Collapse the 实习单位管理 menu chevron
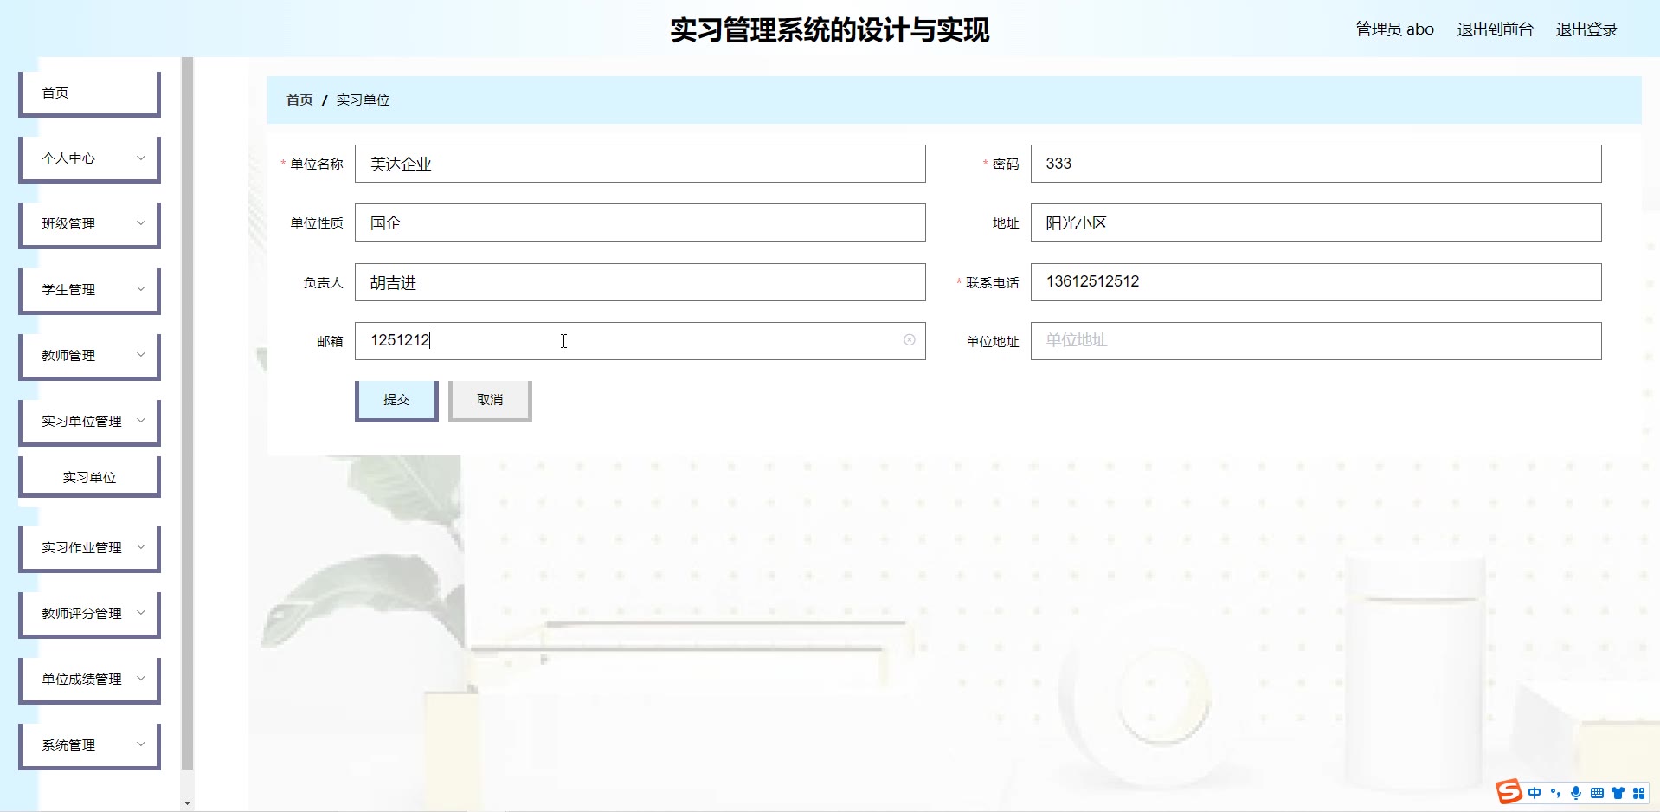 [141, 421]
